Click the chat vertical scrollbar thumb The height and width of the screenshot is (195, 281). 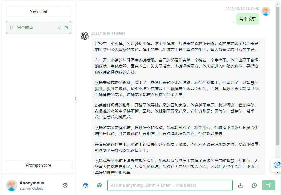tap(277, 76)
